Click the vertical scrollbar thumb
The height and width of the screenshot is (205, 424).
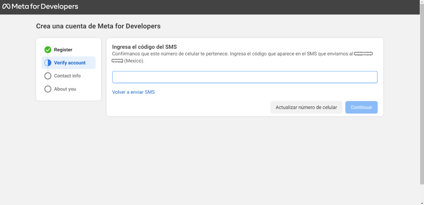[x=422, y=96]
